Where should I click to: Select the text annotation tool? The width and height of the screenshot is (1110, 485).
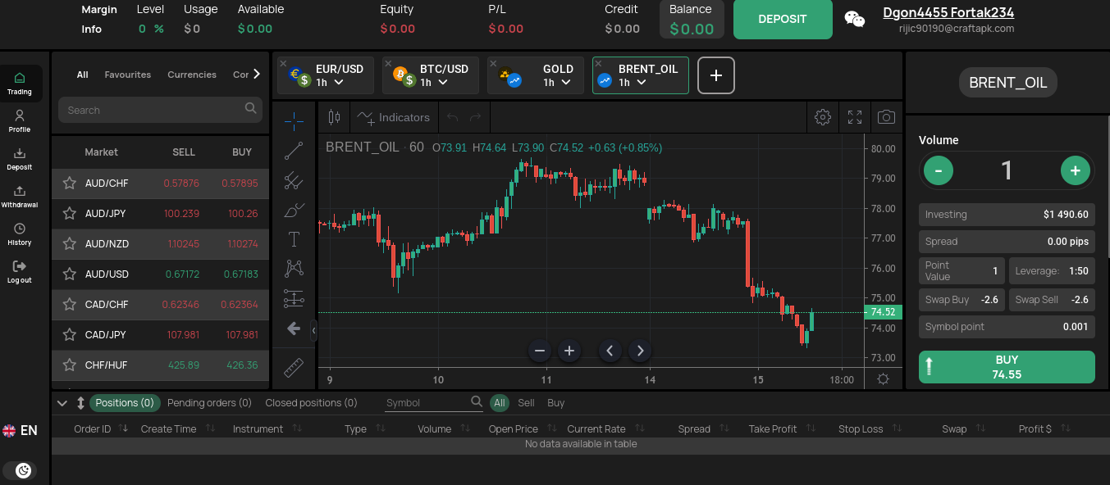[x=294, y=239]
